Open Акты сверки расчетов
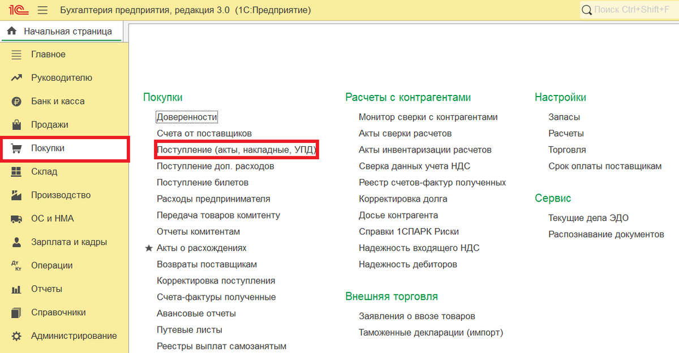The width and height of the screenshot is (679, 353). point(405,134)
